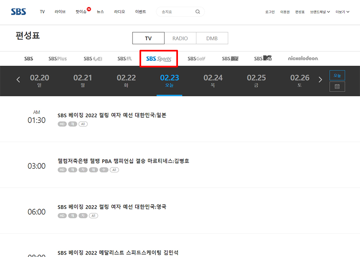Image resolution: width=360 pixels, height=257 pixels.
Task: Click the 편성표 header link
Action: point(300,12)
